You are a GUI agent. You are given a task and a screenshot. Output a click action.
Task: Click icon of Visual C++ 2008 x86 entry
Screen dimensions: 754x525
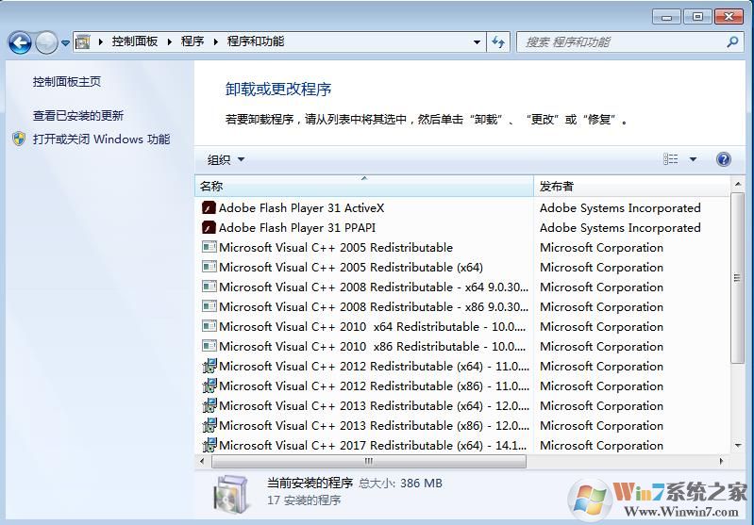209,306
